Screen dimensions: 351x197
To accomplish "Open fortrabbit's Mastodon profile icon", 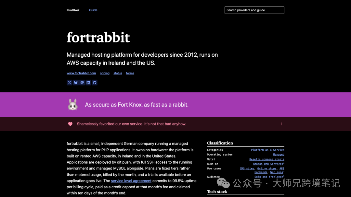I will point(82,83).
